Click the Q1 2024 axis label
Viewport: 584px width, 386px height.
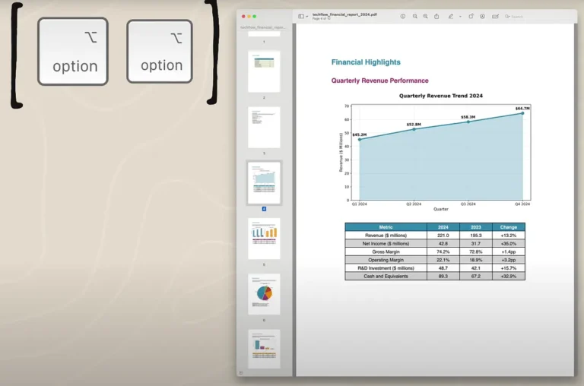pos(360,204)
